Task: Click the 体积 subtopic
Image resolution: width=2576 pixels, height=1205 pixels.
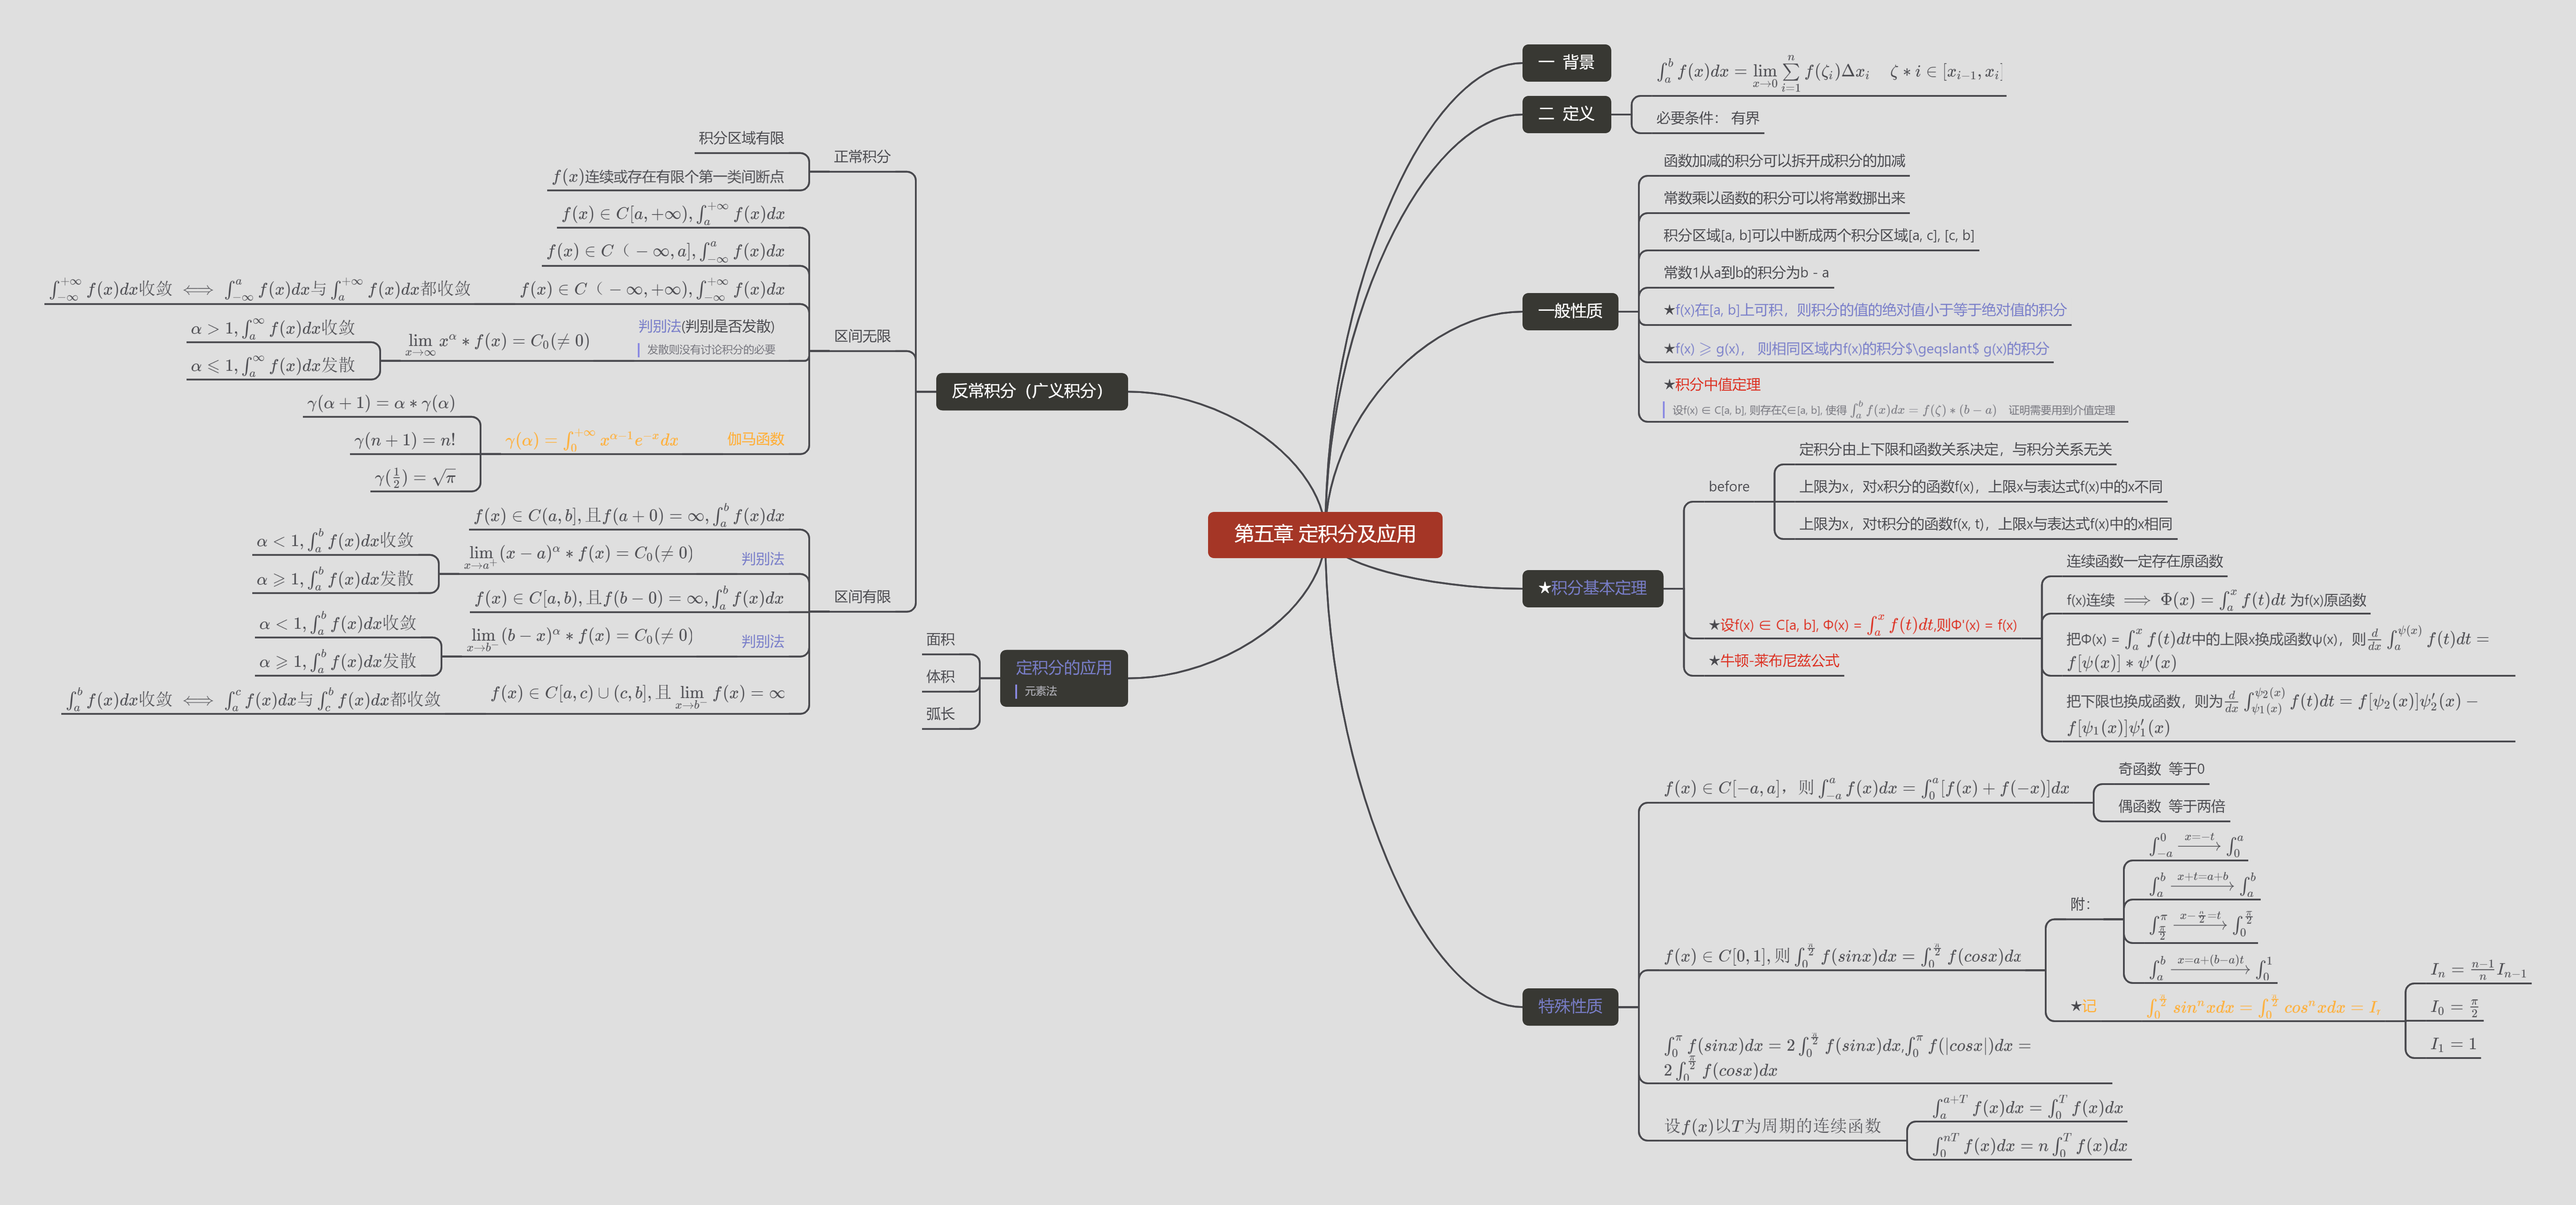Action: pyautogui.click(x=940, y=677)
